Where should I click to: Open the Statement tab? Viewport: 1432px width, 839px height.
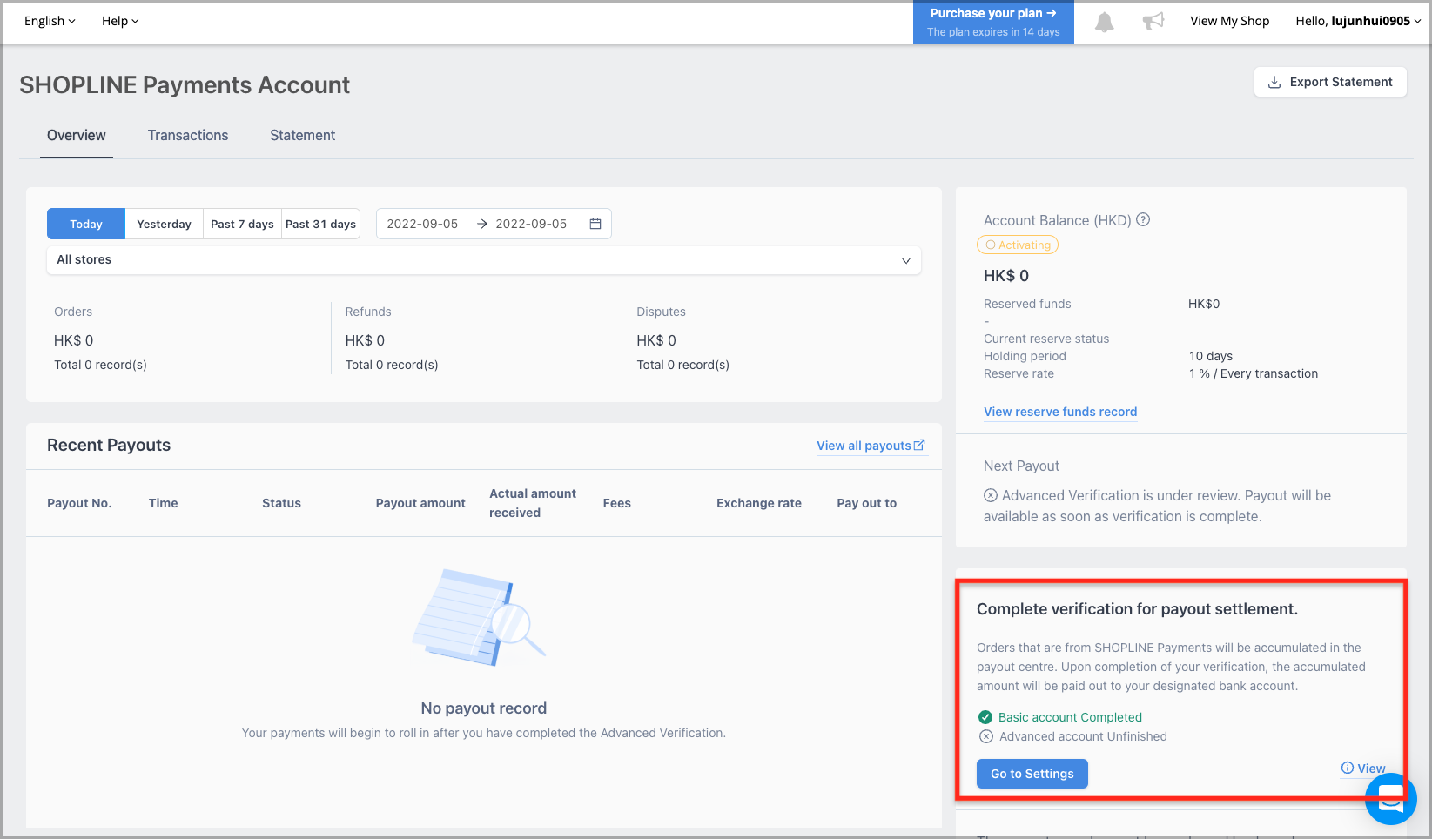click(302, 135)
